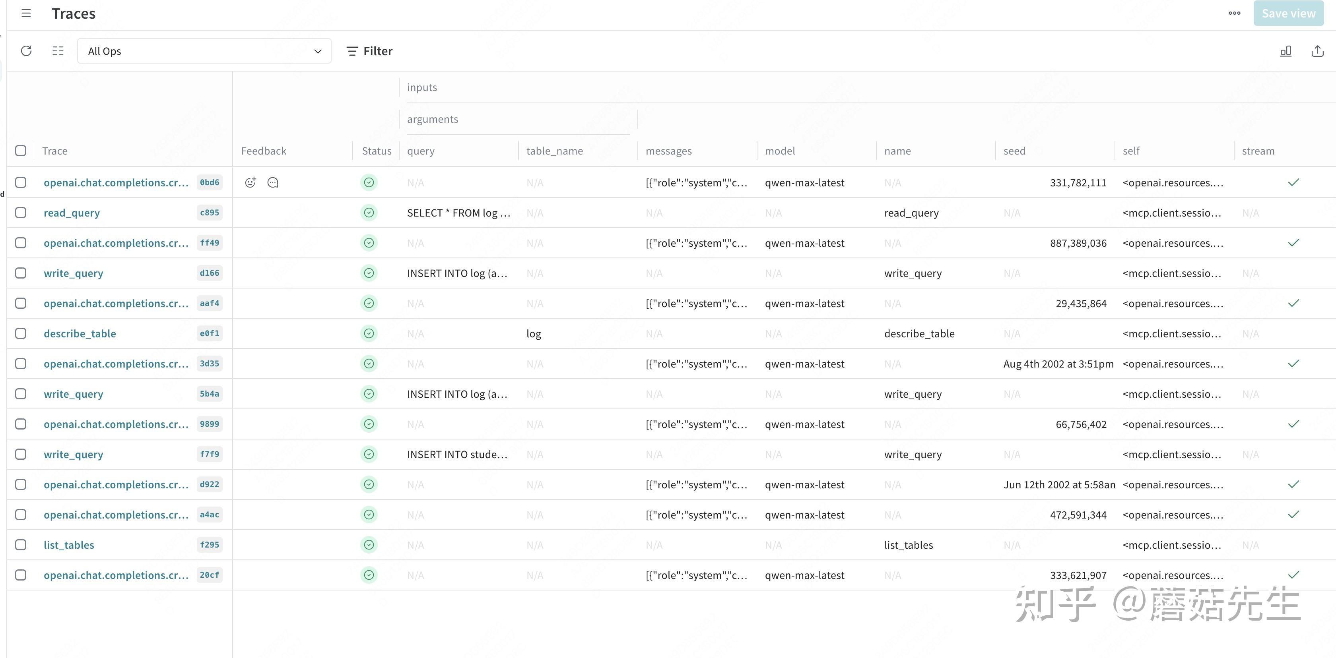Click the Save view button
The width and height of the screenshot is (1336, 658).
point(1288,14)
